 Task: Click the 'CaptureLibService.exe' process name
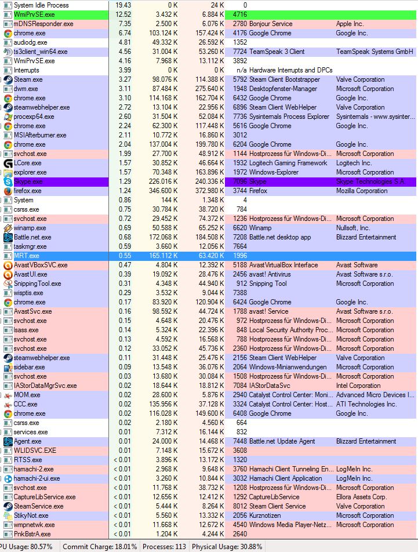pyautogui.click(x=45, y=497)
